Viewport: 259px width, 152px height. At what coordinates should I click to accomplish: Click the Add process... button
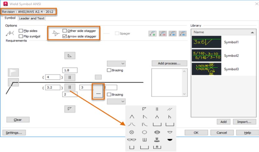point(169,64)
